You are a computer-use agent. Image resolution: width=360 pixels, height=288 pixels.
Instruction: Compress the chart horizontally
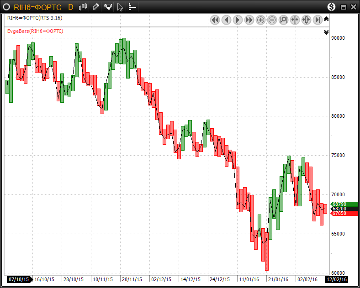coord(295,20)
